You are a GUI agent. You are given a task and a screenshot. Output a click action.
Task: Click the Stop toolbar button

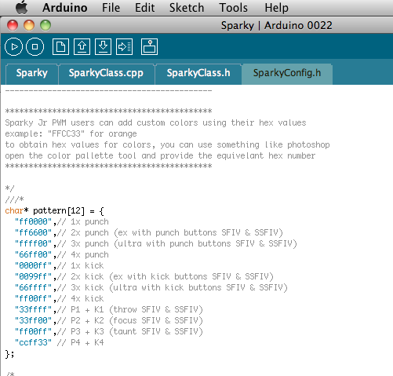(35, 47)
